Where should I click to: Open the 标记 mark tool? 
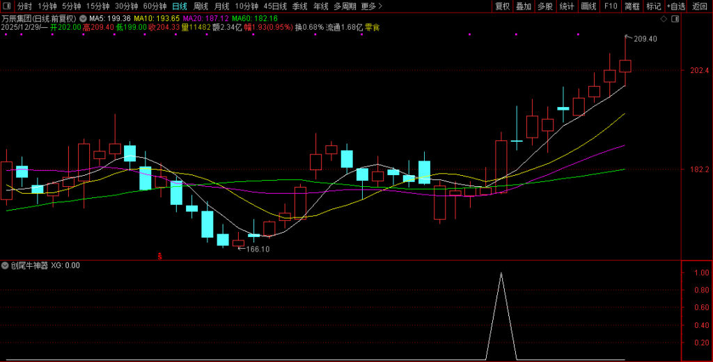[x=653, y=6]
